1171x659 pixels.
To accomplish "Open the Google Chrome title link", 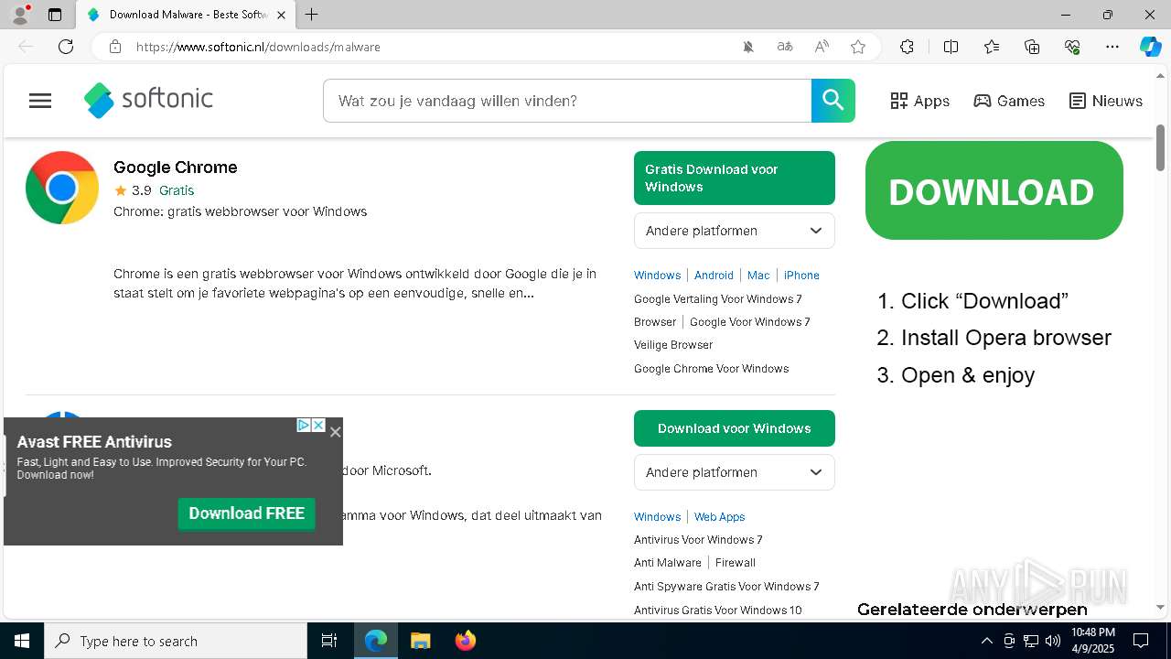I will [176, 167].
